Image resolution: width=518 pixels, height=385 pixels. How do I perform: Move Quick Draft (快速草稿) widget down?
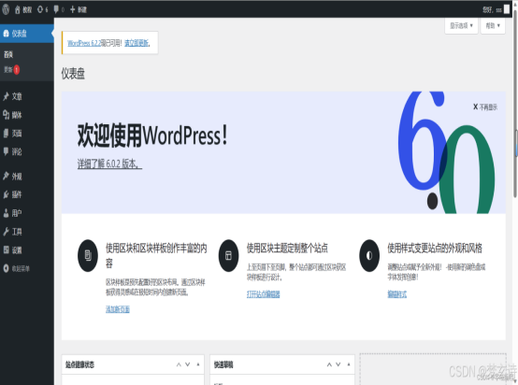point(338,364)
